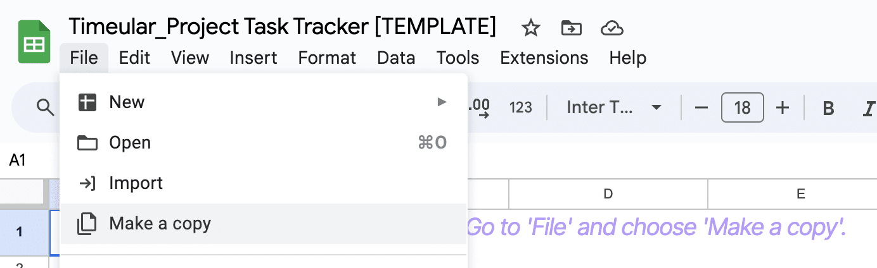Increase decimal places toolbar icon
Viewport: 877px width, 268px height.
(480, 107)
